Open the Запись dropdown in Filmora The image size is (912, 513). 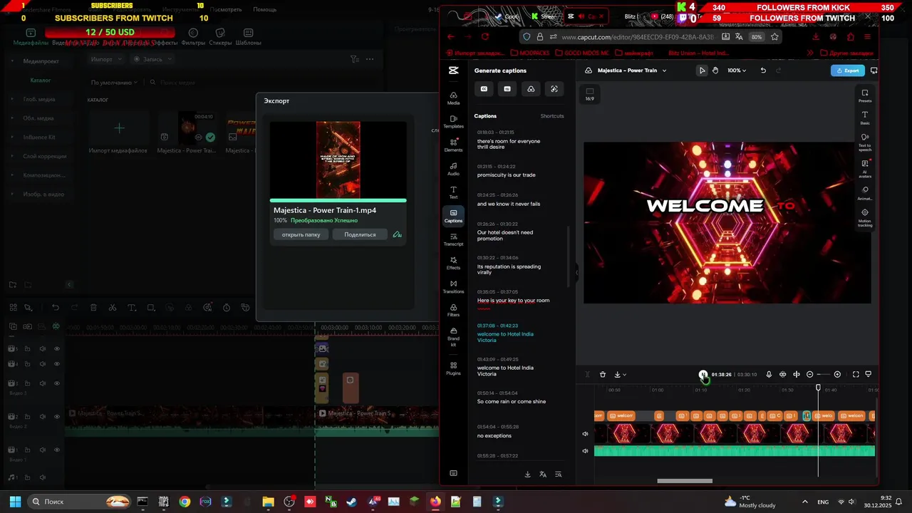coord(152,59)
